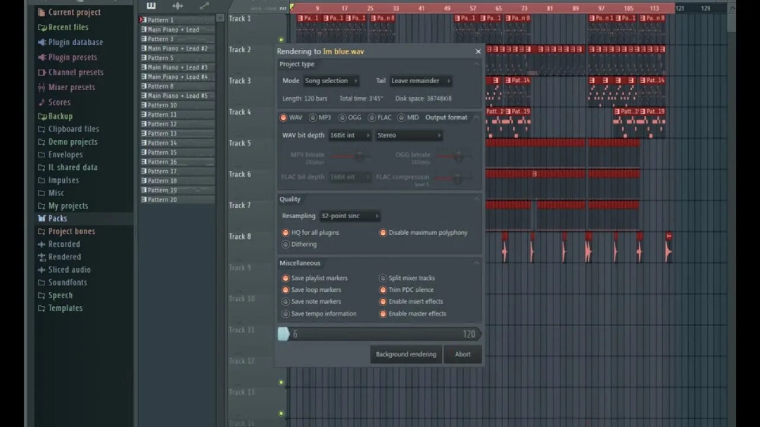The image size is (760, 427).
Task: Switch picker to the audio waveform tab
Action: coord(178,6)
